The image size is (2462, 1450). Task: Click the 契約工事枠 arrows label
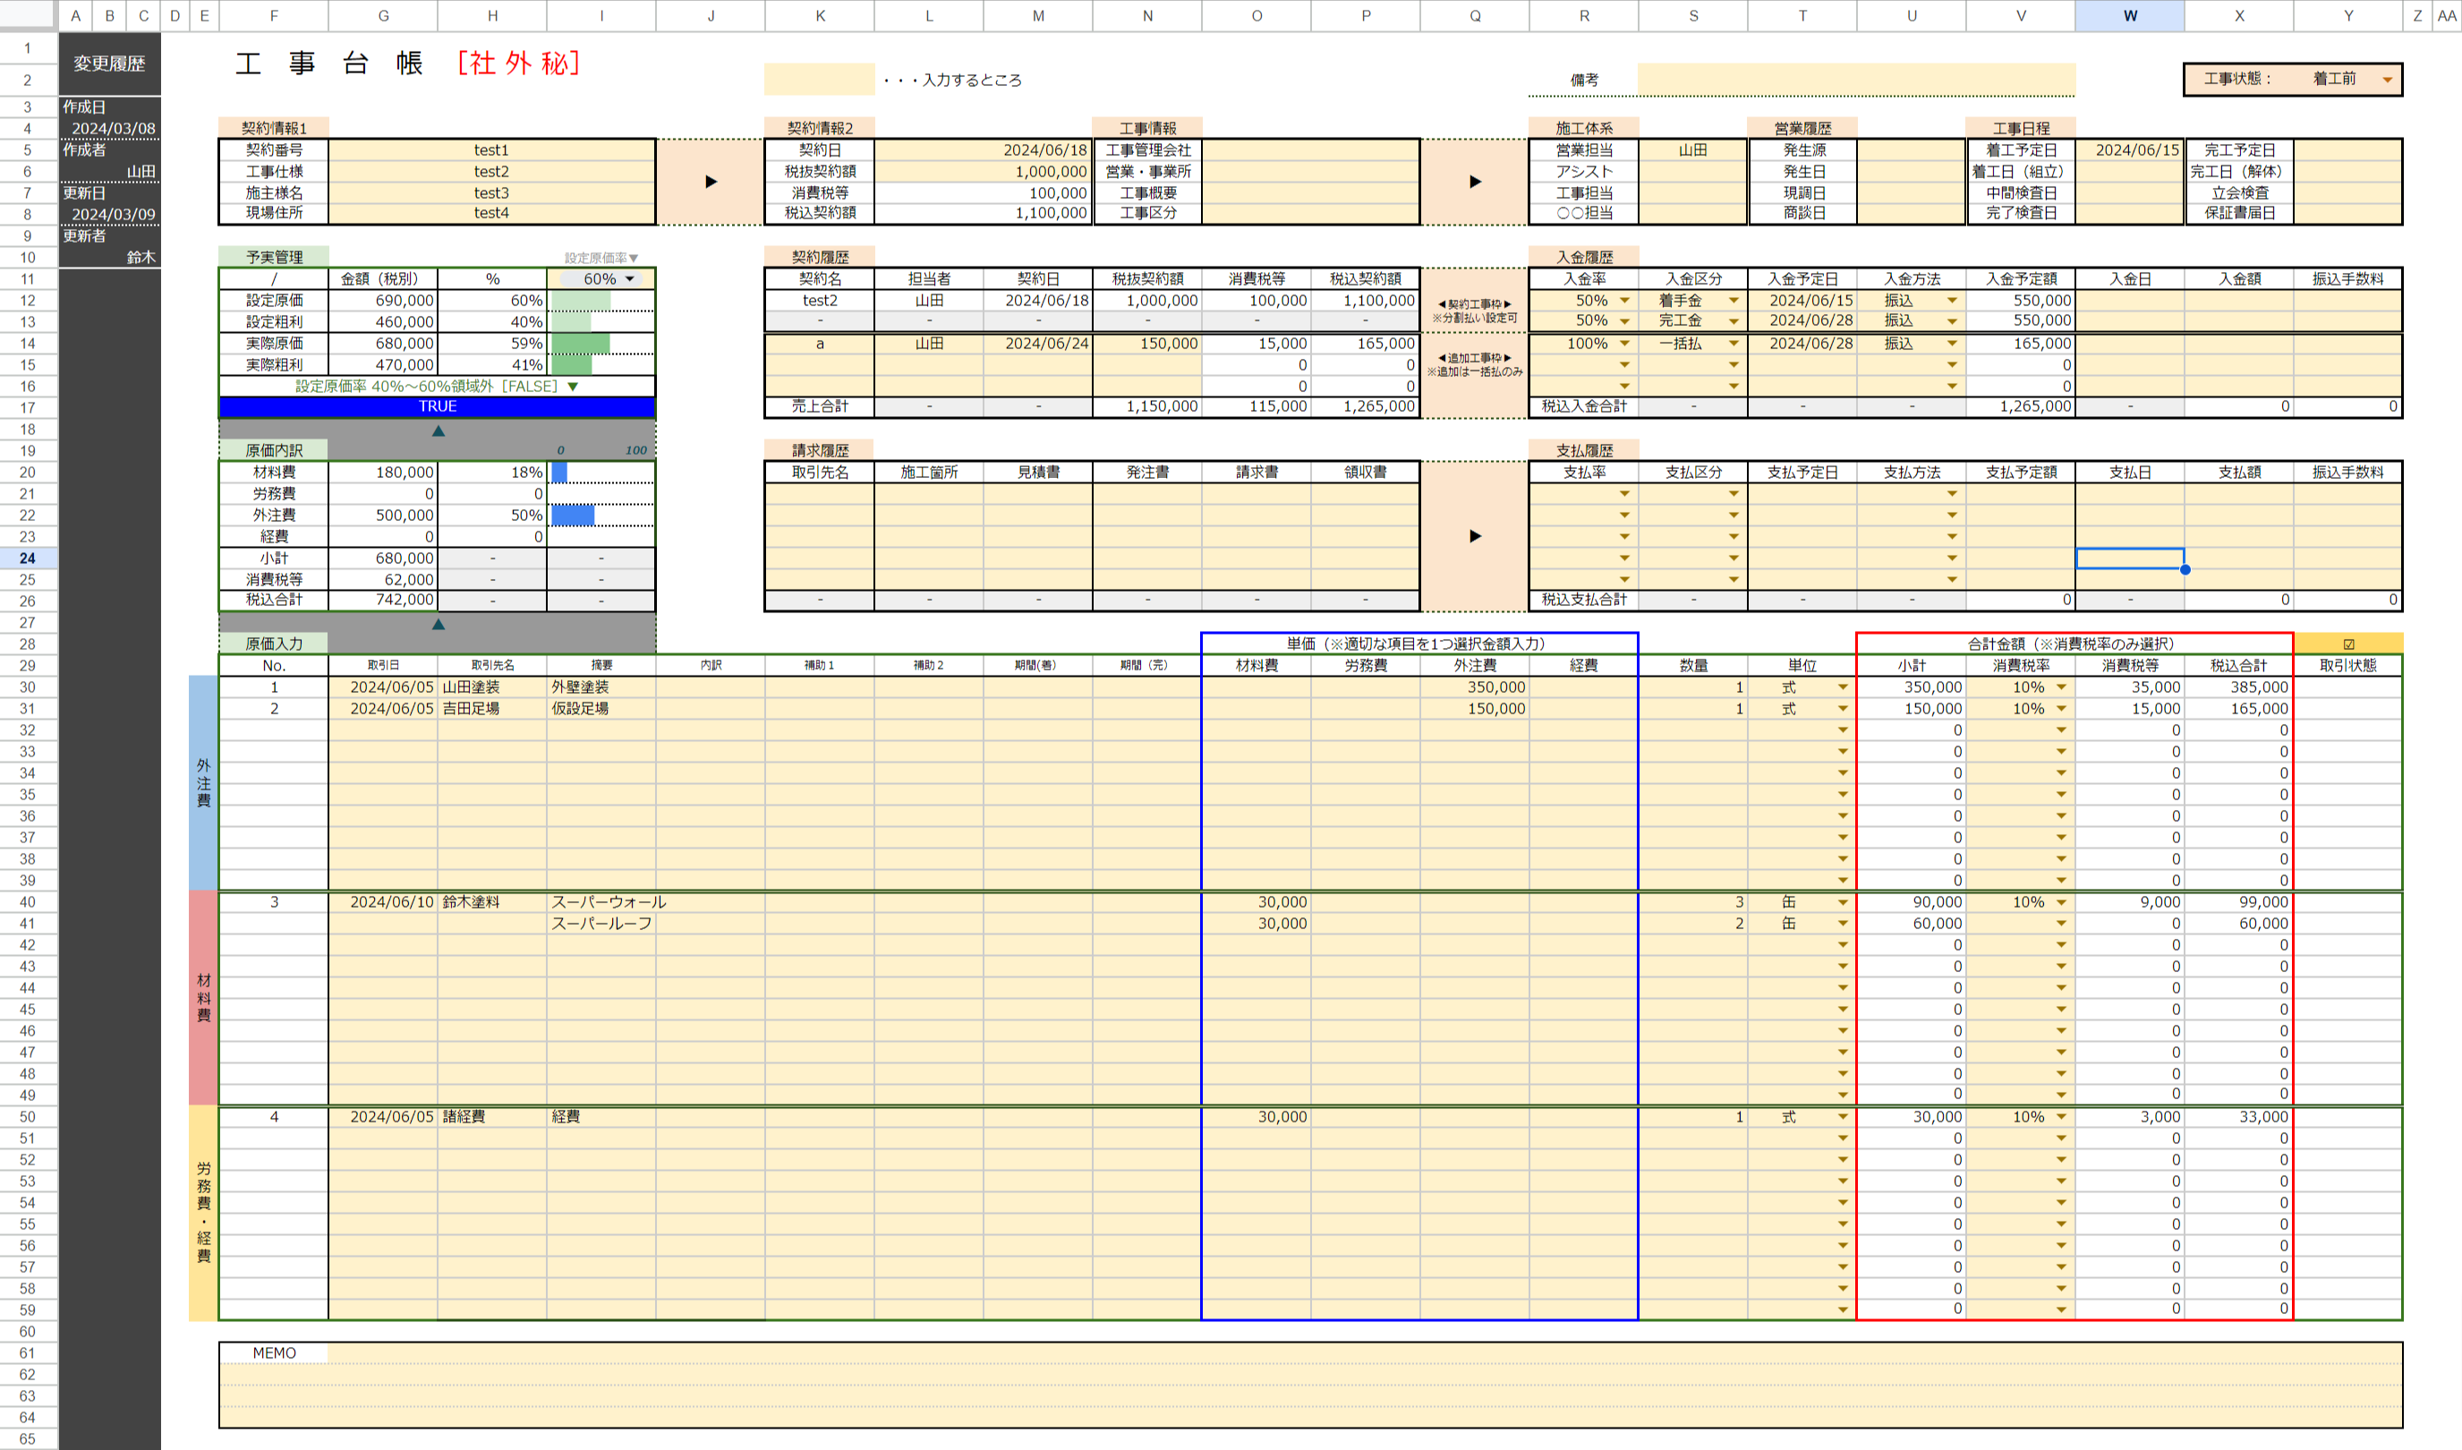click(x=1474, y=304)
